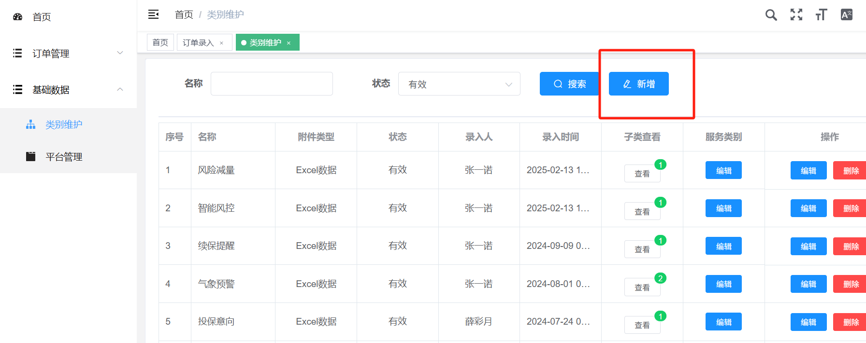Select 平台管理 in the sidebar
The height and width of the screenshot is (343, 866).
click(68, 157)
